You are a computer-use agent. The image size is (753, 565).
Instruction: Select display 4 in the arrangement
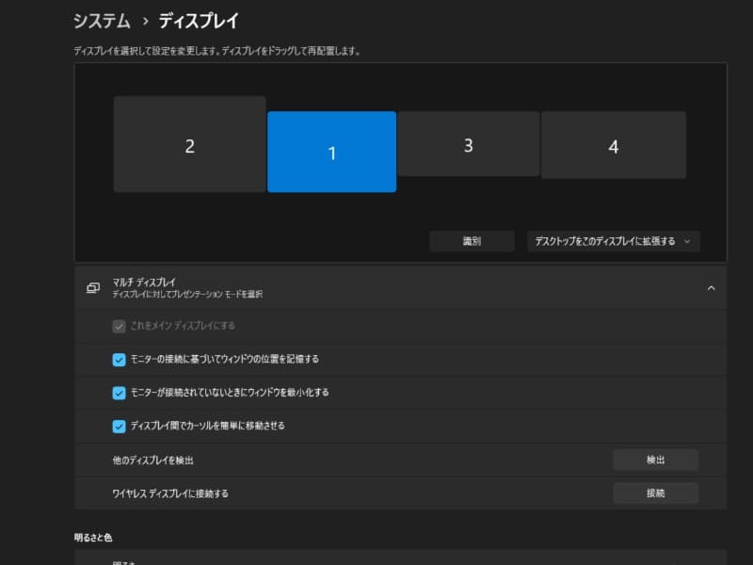click(x=614, y=145)
